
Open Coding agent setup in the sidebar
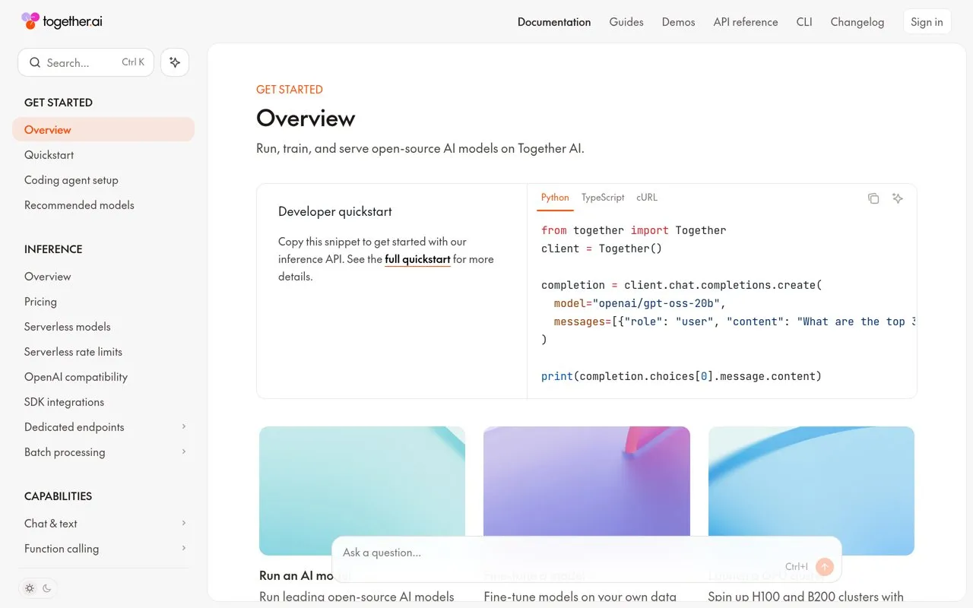coord(103,180)
